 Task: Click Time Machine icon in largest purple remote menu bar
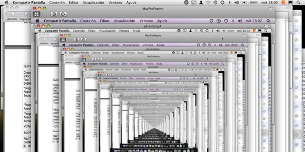(x=226, y=21)
